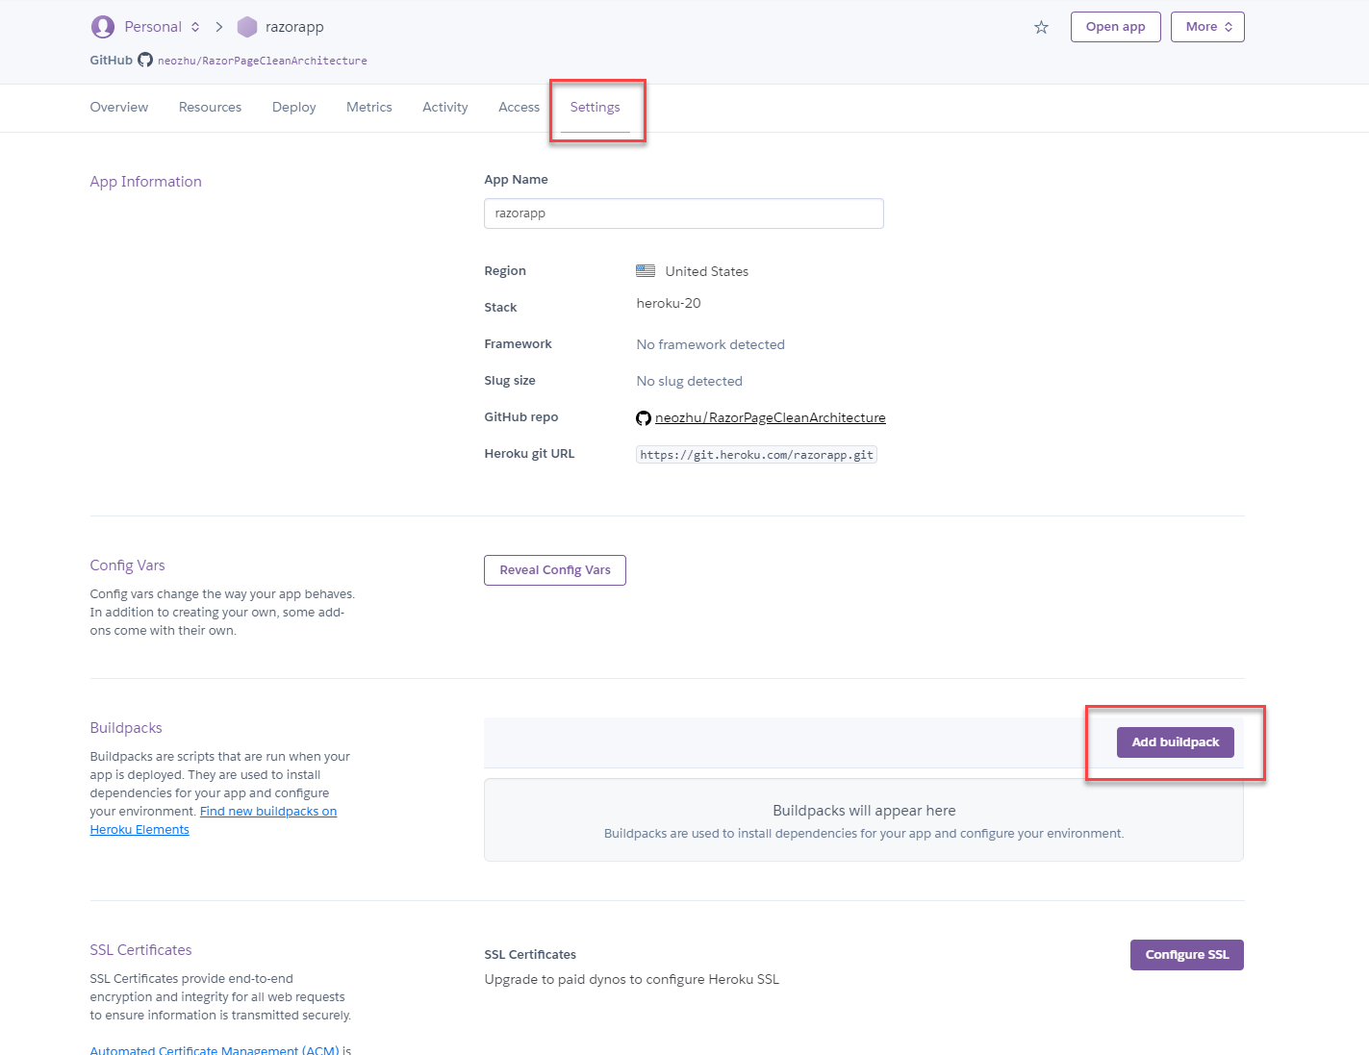The image size is (1369, 1055).
Task: Click the App Information section heading
Action: point(146,182)
